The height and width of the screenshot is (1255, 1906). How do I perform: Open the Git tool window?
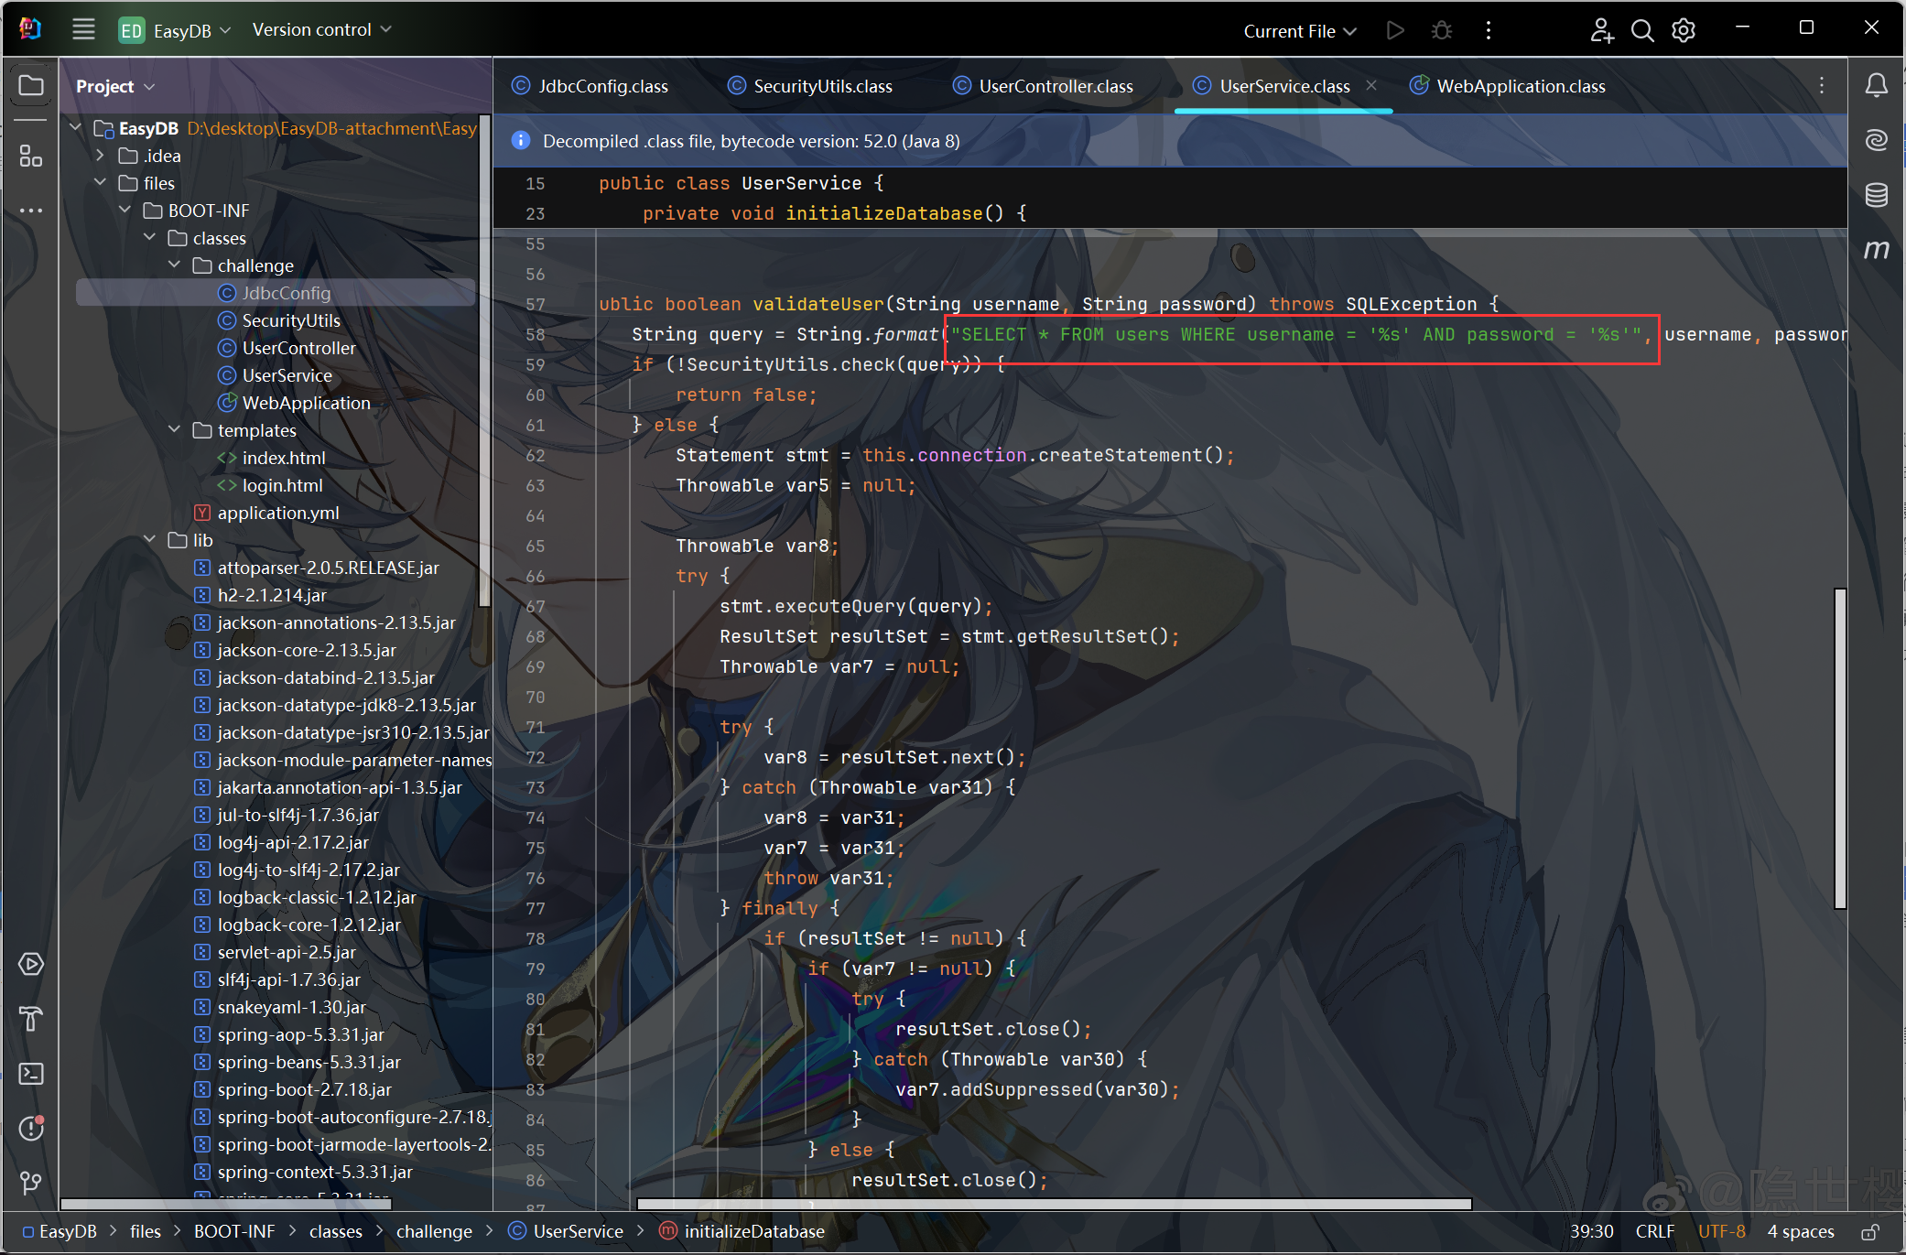click(31, 1183)
